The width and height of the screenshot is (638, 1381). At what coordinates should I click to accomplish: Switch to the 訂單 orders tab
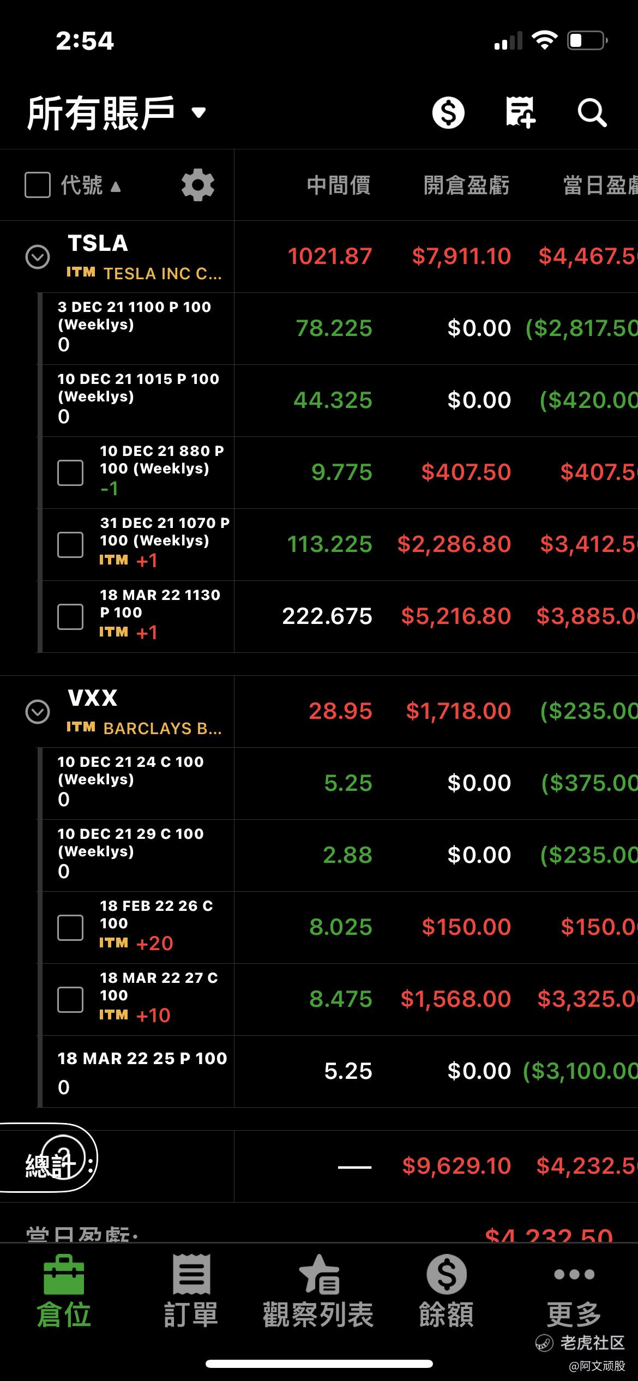coord(191,1290)
